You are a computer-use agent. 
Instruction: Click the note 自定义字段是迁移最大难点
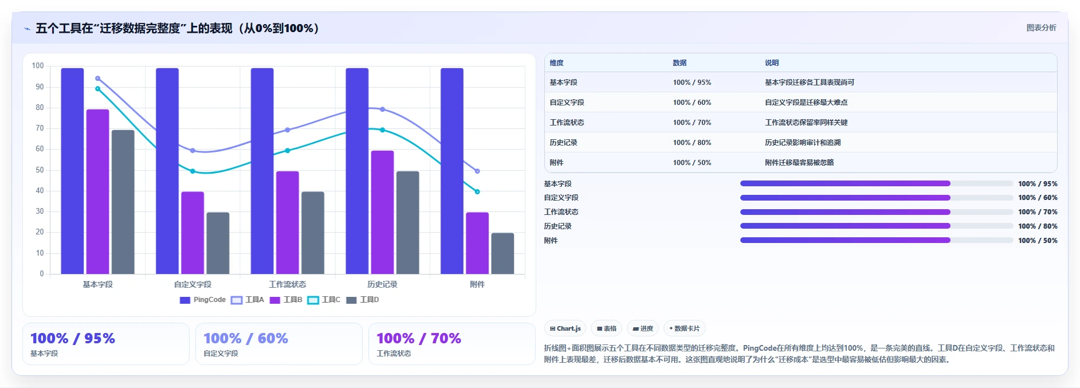806,103
